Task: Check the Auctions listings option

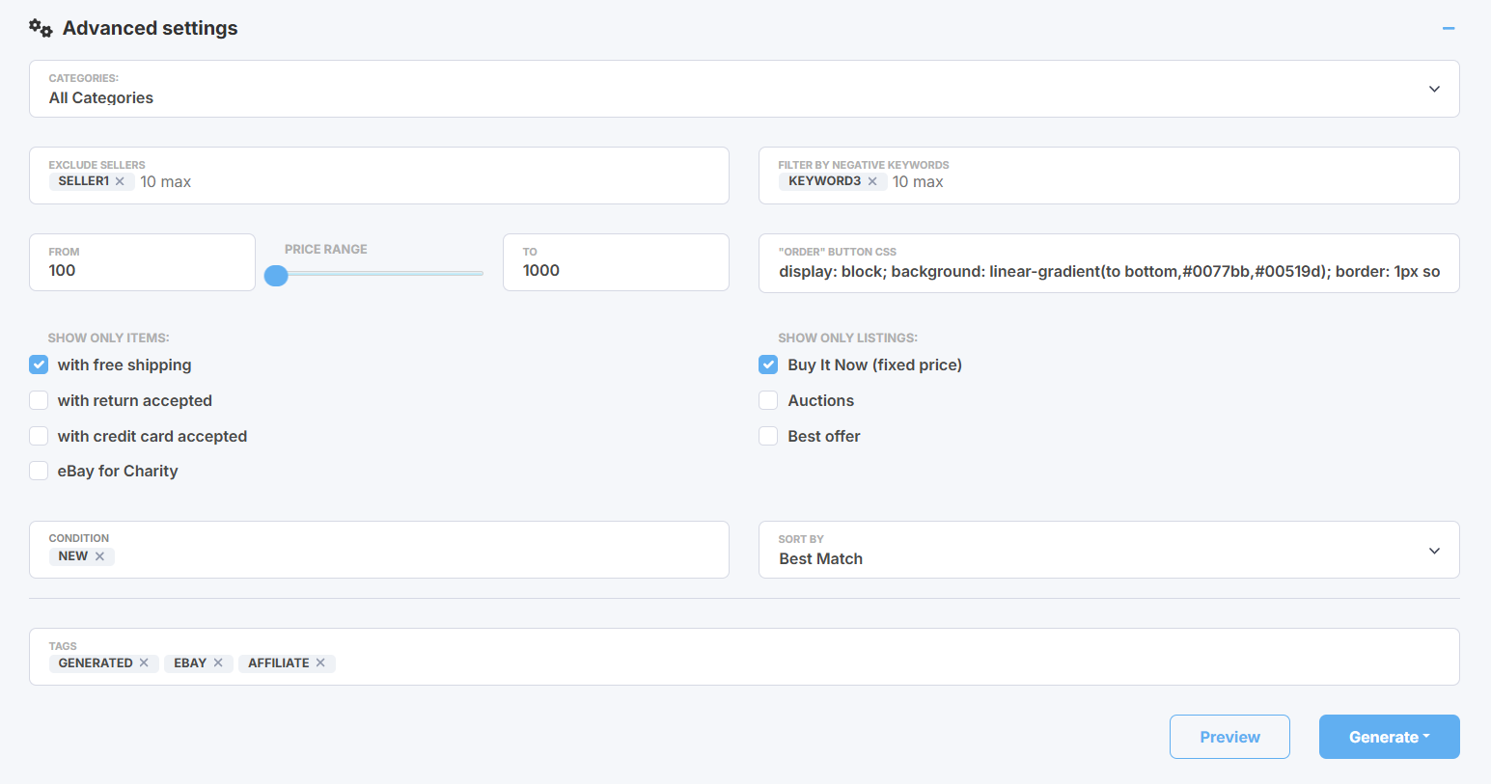Action: click(x=768, y=400)
